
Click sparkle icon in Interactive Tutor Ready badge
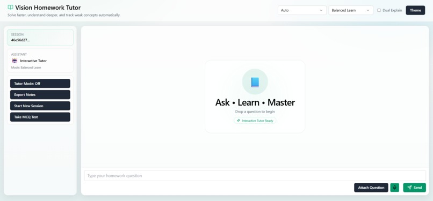click(x=239, y=121)
